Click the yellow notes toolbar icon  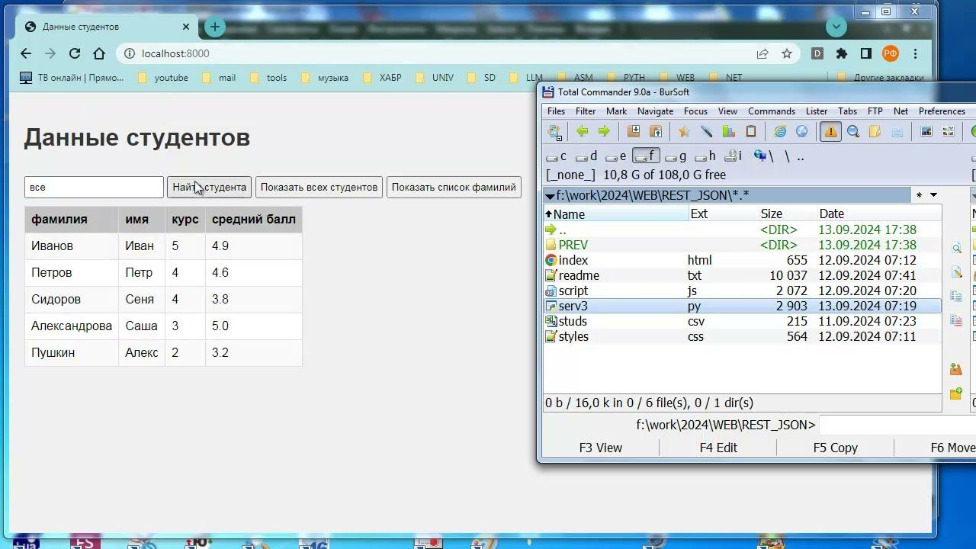click(x=875, y=132)
